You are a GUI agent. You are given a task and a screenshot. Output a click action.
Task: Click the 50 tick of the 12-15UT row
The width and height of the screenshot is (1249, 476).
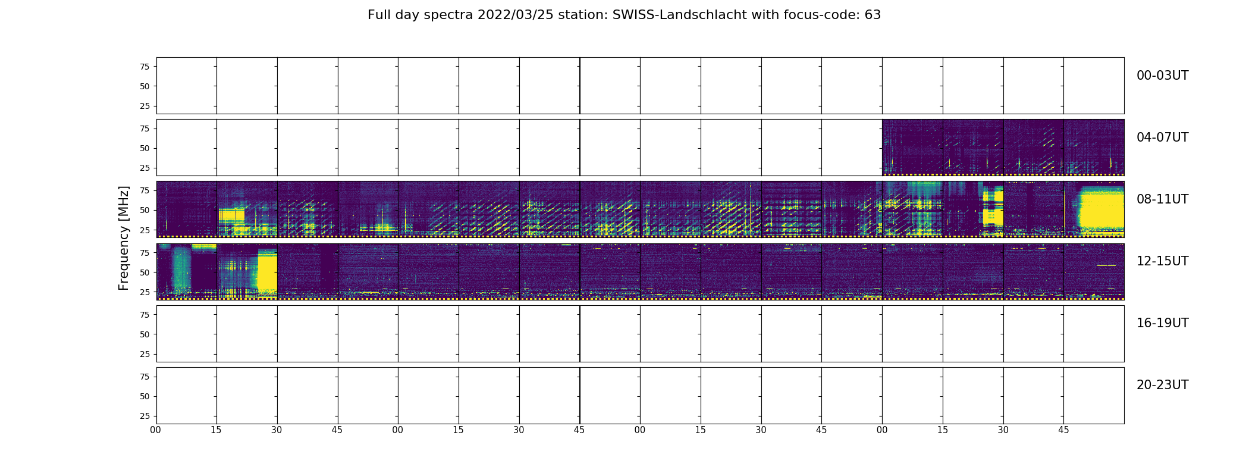(145, 272)
